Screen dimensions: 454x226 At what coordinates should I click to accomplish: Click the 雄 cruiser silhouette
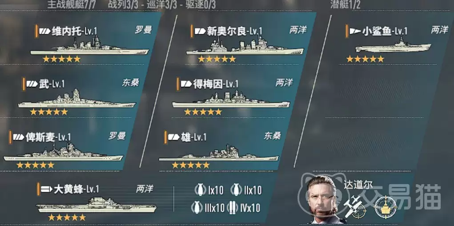point(219,153)
